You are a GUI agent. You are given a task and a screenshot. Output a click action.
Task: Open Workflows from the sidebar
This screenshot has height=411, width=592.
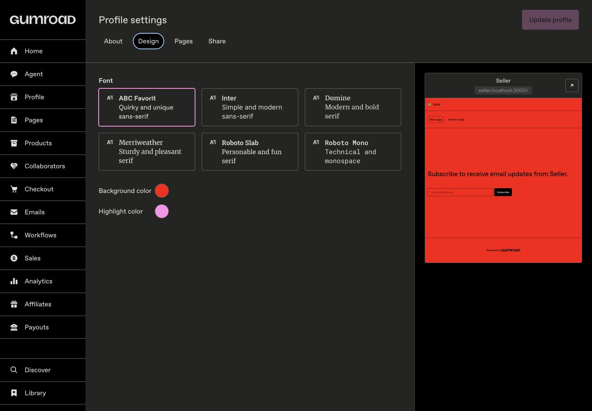click(x=43, y=235)
